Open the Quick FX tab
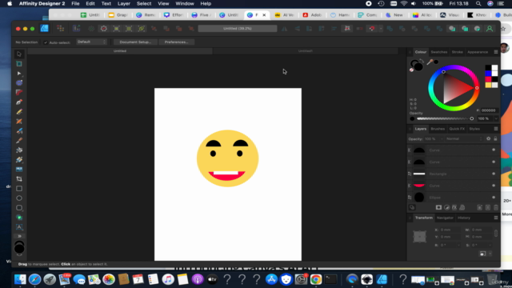512x288 pixels. click(457, 129)
